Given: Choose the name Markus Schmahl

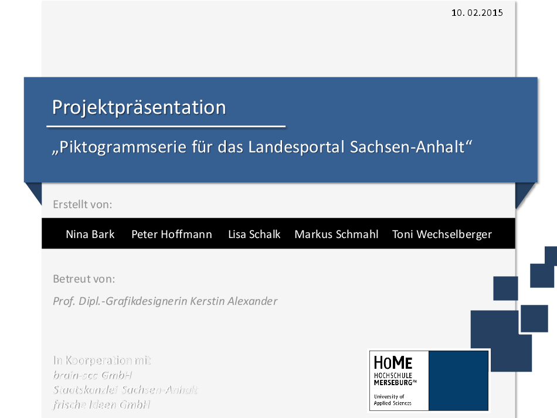Looking at the screenshot, I should (x=337, y=235).
